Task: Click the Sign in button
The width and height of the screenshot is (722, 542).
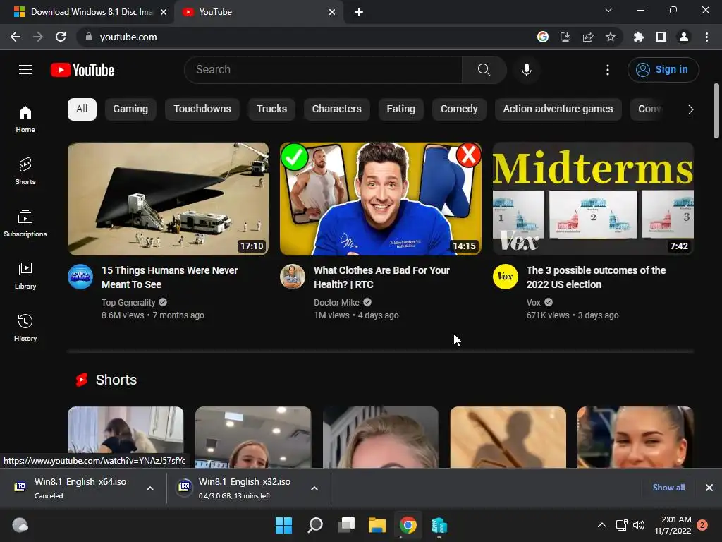Action: coord(663,70)
